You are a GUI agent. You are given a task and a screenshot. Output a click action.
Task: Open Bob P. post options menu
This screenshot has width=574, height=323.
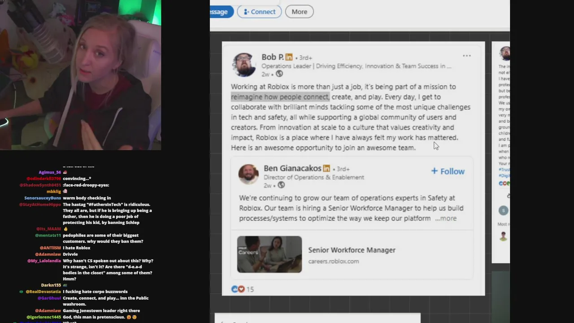[466, 56]
